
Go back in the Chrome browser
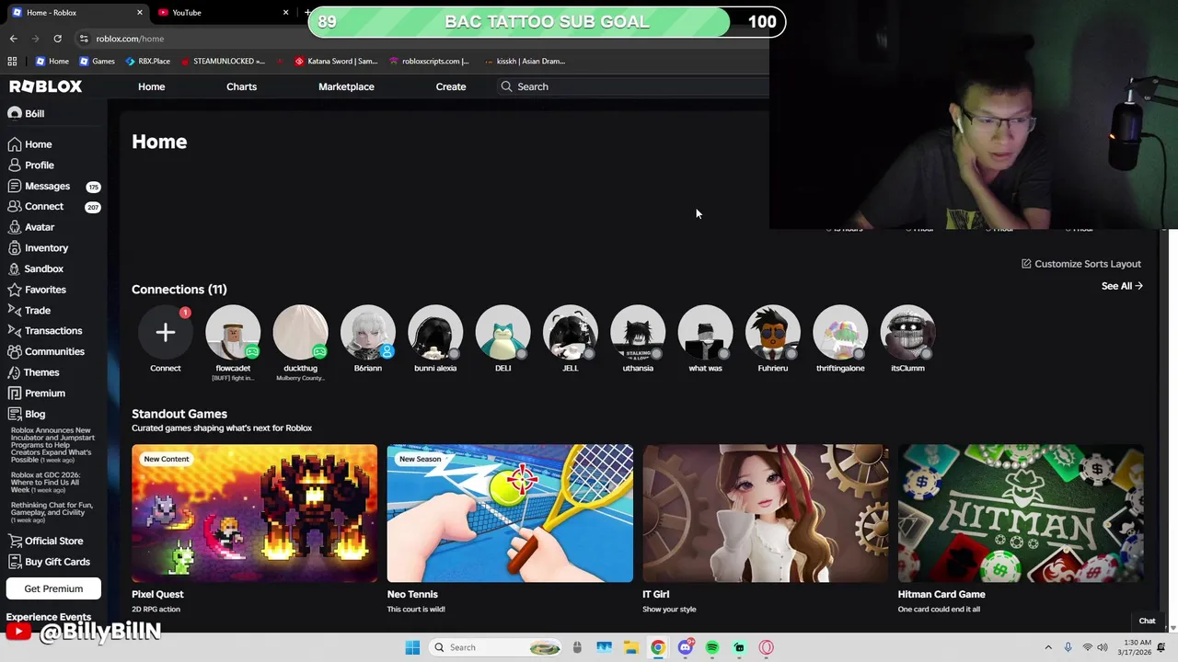pos(13,39)
